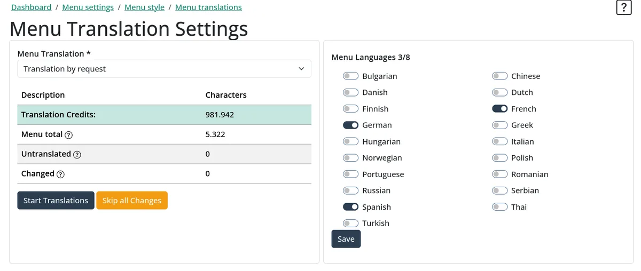Click the Changed info icon

[x=60, y=174]
